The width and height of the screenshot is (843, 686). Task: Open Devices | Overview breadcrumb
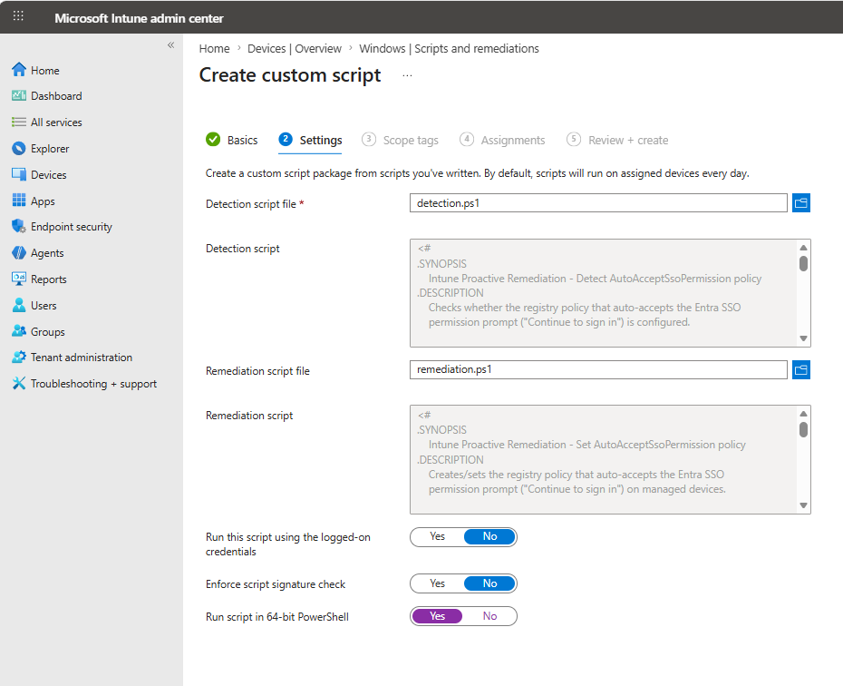coord(294,48)
